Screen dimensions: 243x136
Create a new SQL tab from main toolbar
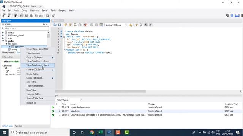click(x=4, y=15)
